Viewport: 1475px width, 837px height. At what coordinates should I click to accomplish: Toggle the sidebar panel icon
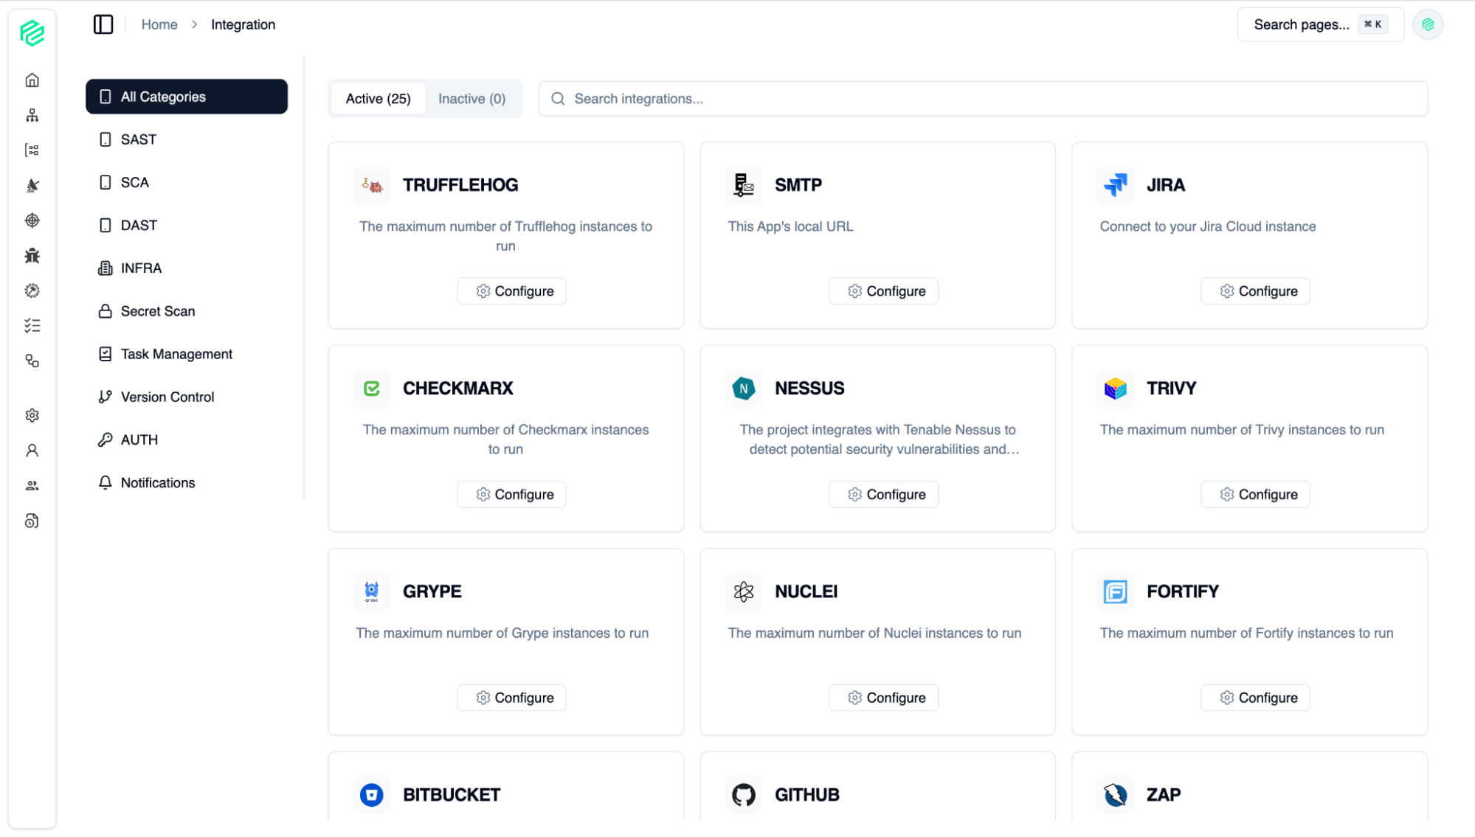[103, 24]
